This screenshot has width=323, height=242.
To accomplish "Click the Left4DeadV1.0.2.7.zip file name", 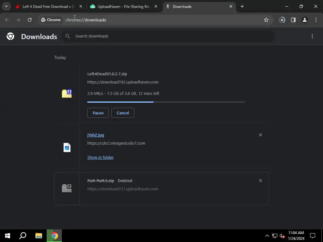I will pyautogui.click(x=107, y=74).
